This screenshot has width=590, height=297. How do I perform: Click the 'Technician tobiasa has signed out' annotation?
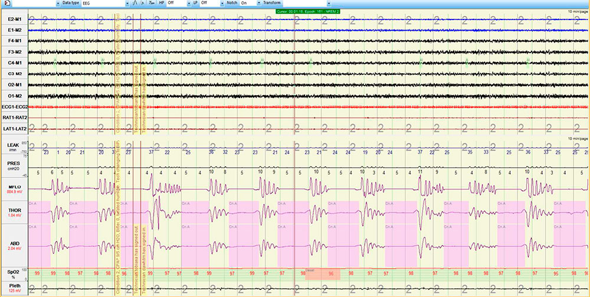click(x=137, y=260)
